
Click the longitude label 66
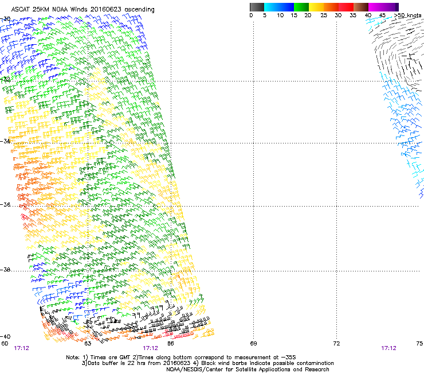pyautogui.click(x=170, y=344)
